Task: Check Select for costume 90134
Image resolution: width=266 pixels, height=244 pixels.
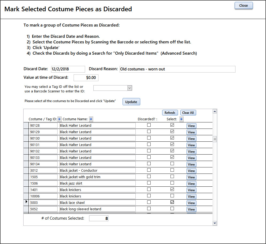Action: pyautogui.click(x=172, y=164)
